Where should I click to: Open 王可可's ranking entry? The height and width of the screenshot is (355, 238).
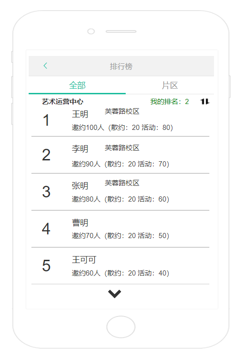click(120, 266)
